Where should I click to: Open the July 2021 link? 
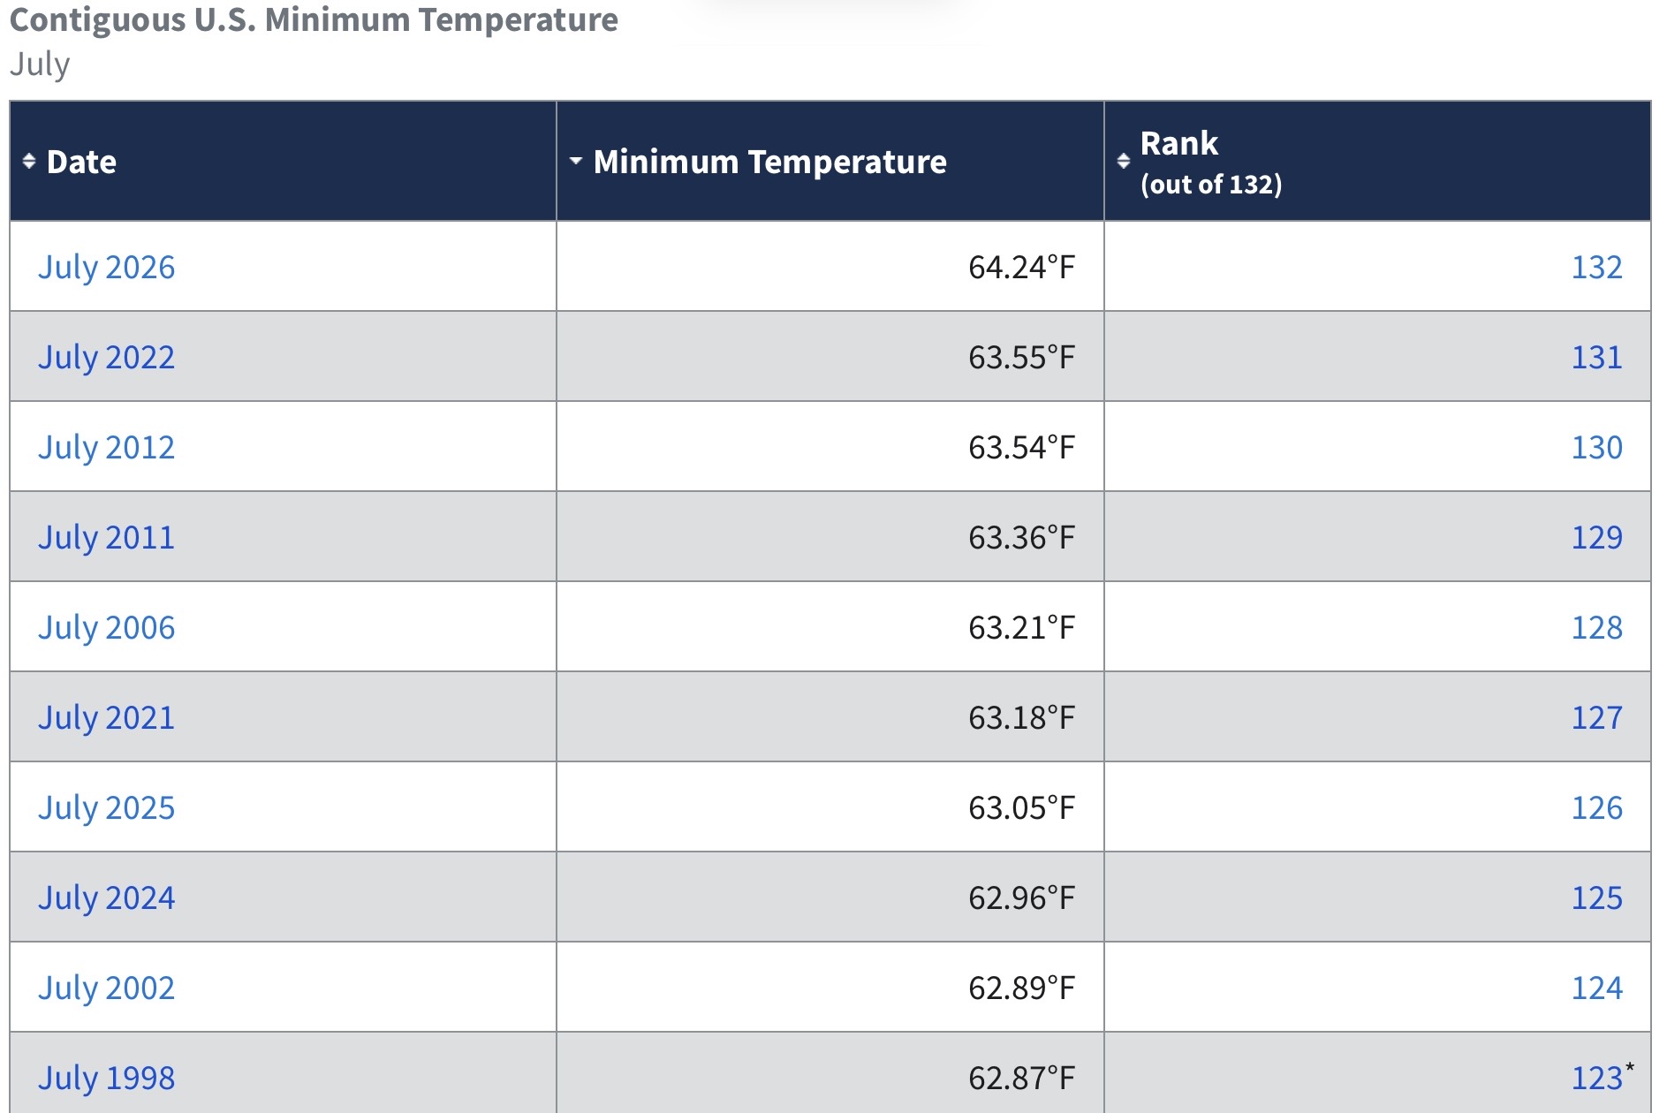(x=107, y=717)
